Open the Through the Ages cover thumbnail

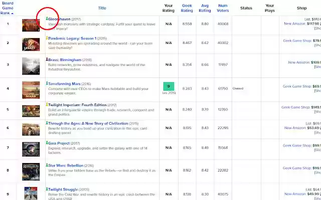(31, 129)
